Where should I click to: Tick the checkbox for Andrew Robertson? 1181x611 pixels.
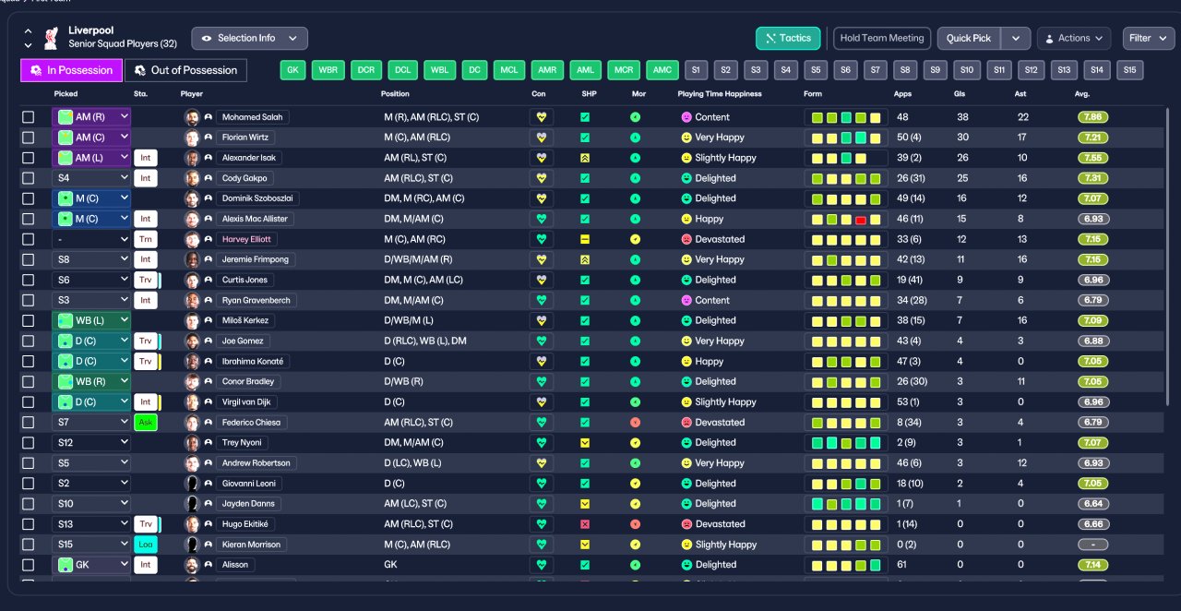pos(29,463)
